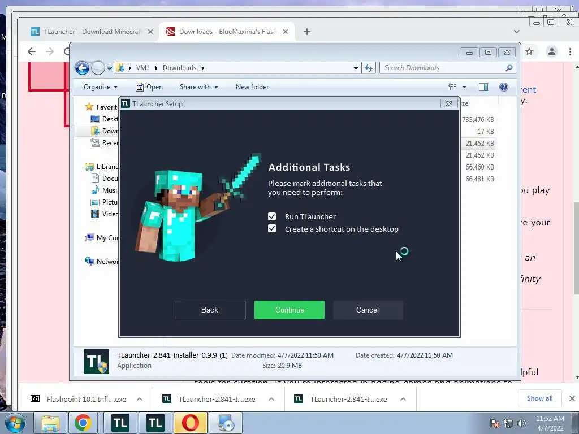Screen dimensions: 579x434
Task: Select Downloads in the address breadcrumb
Action: click(x=179, y=68)
